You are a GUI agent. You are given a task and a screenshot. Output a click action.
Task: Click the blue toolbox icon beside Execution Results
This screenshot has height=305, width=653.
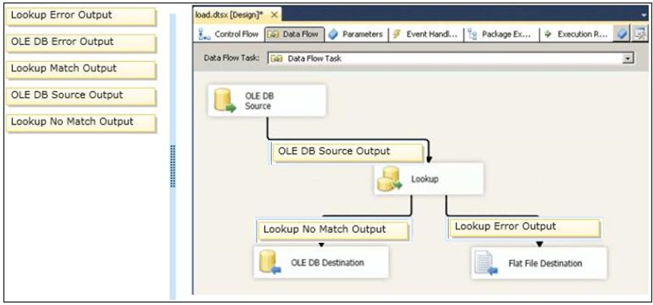click(622, 34)
